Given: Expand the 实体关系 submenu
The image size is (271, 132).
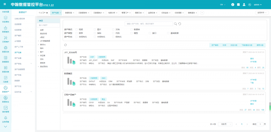Looking at the screenshot, I should (x=31, y=92).
